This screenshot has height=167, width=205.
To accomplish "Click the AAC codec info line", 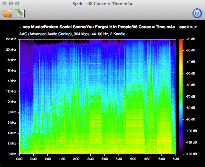I will (72, 34).
